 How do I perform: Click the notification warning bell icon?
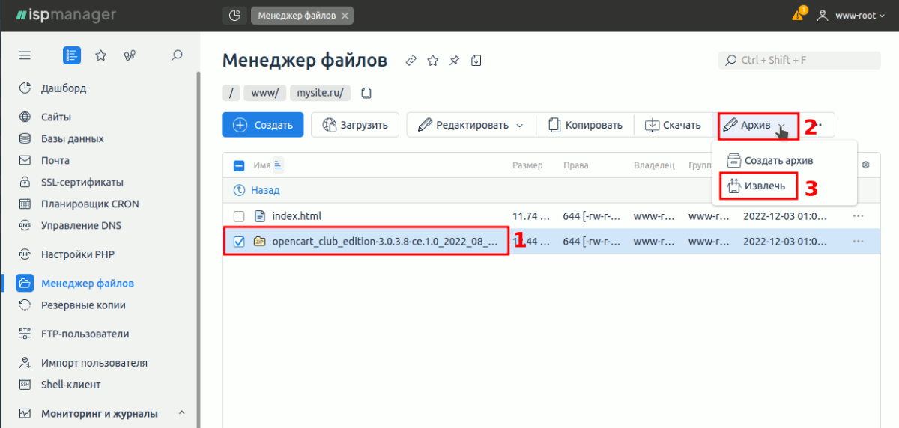[799, 15]
